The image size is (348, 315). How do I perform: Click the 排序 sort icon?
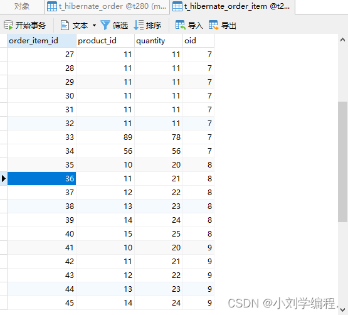139,25
